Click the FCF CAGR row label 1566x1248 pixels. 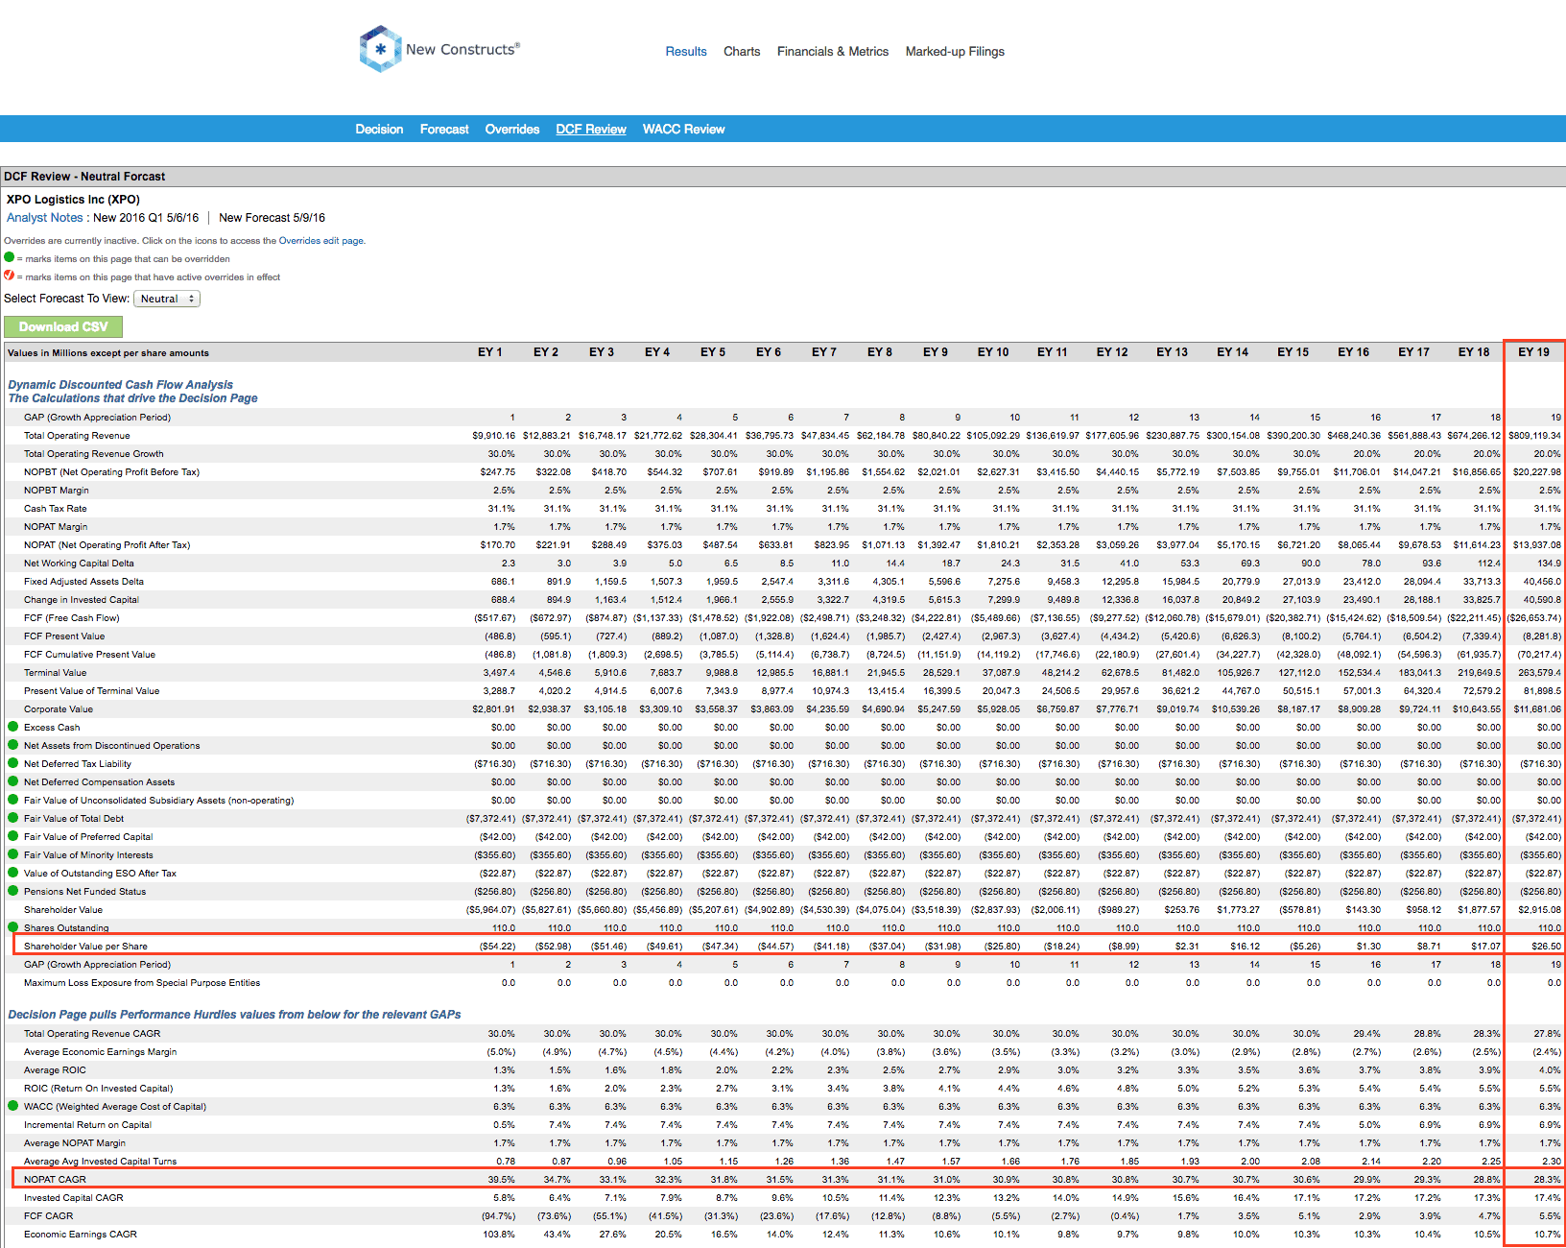point(48,1216)
